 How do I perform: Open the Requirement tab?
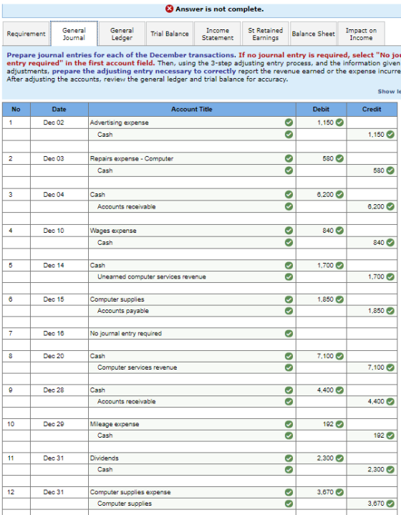[x=26, y=34]
